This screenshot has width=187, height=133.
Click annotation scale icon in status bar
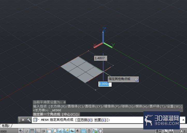coord(182,131)
